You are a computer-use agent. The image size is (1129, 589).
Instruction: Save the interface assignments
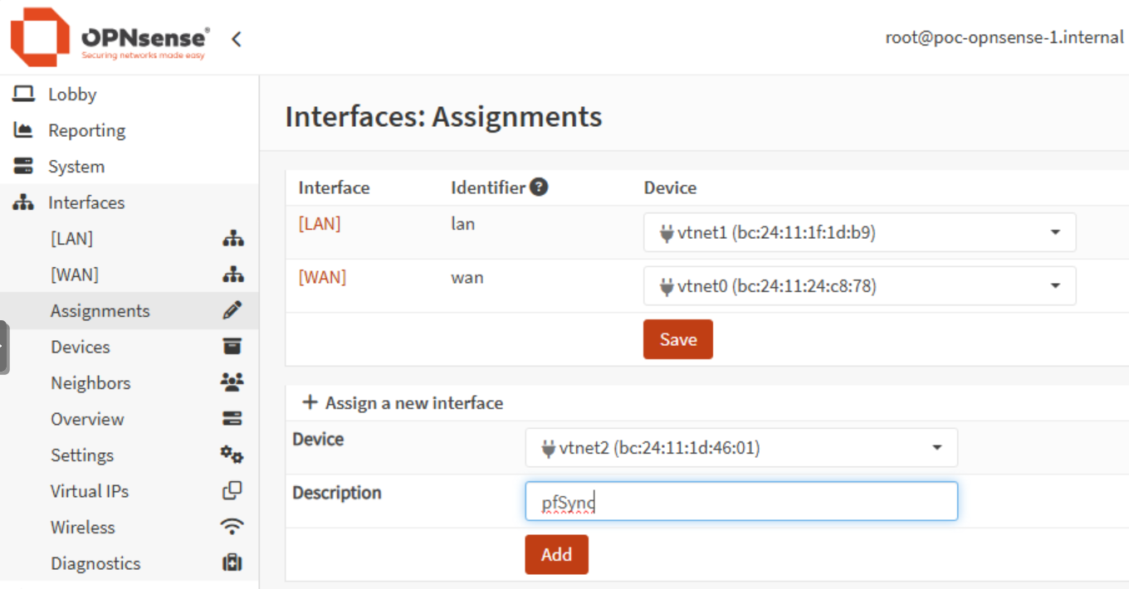[x=677, y=339]
